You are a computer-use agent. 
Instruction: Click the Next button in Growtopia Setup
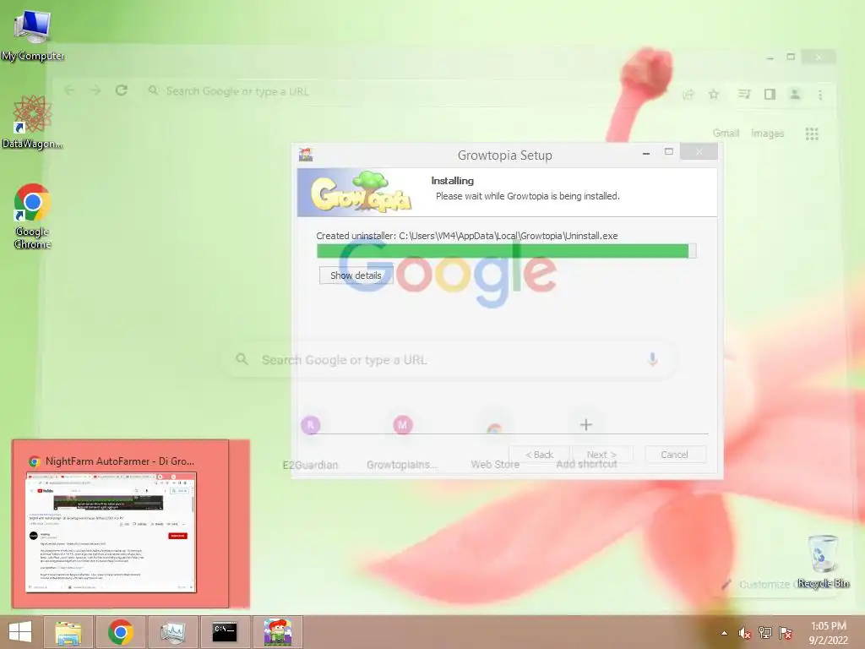(x=601, y=454)
